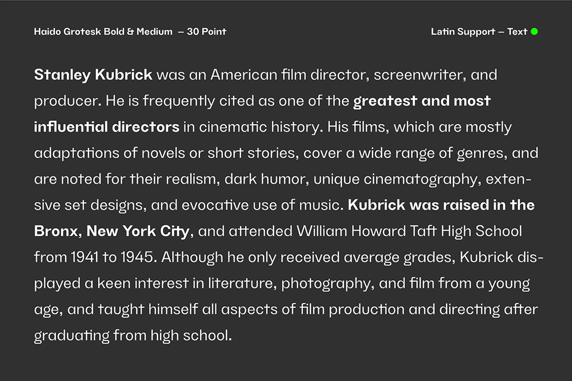Click the green dot beside Latin Support

pyautogui.click(x=534, y=32)
